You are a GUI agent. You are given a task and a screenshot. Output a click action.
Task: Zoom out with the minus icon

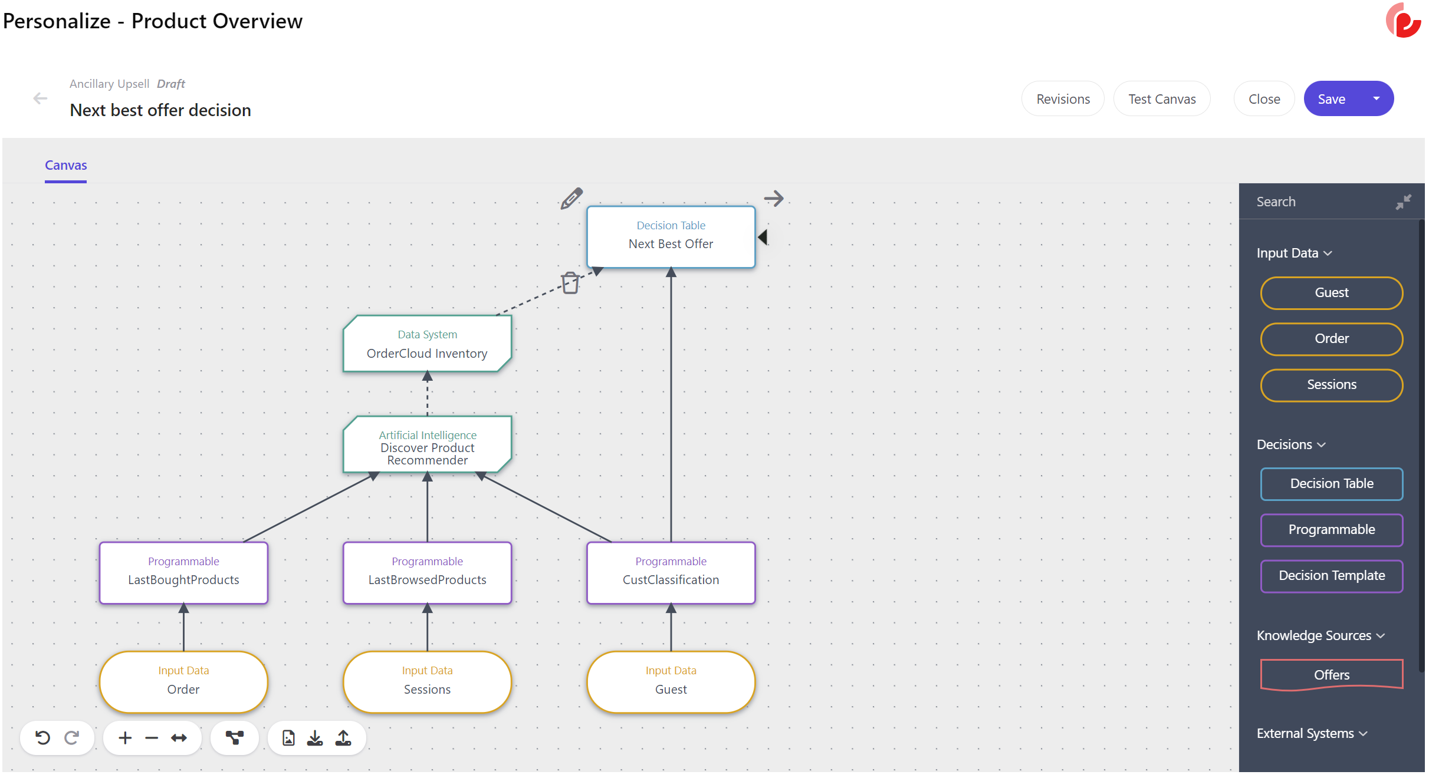[152, 737]
